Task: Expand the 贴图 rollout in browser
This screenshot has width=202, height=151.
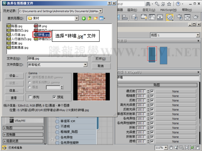Action: coord(23,128)
